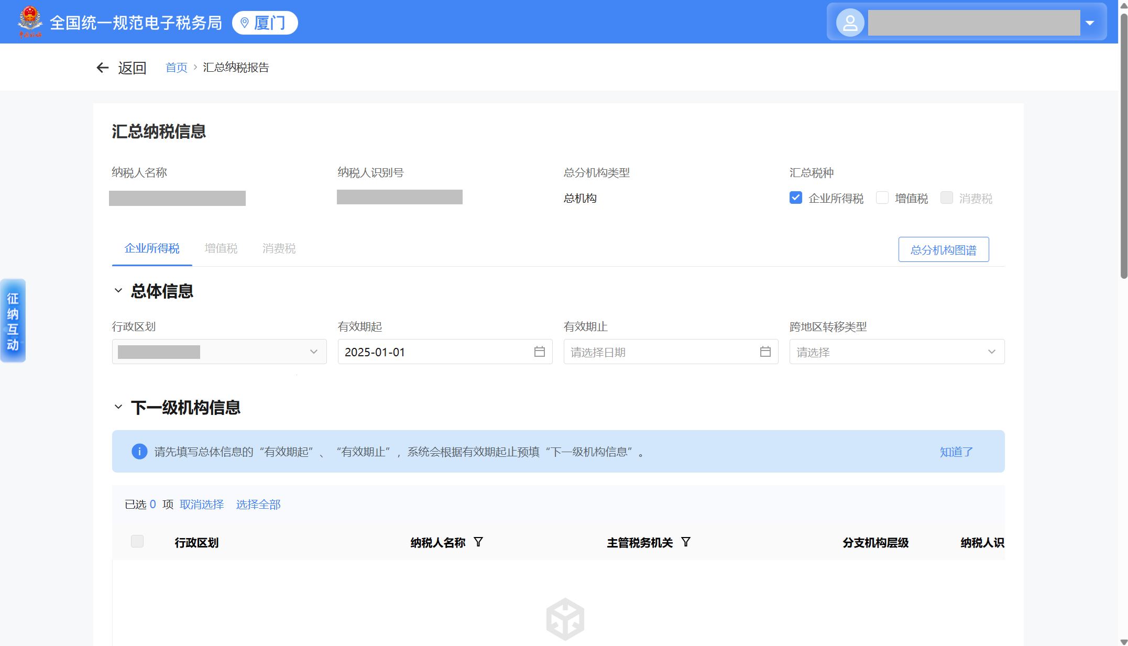Click the user avatar icon in header
Screen dimensions: 1128x646
pos(850,23)
